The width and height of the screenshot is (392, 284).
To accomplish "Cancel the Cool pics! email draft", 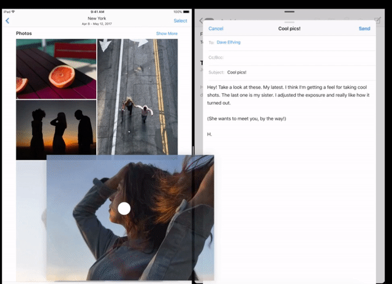I will (x=216, y=29).
